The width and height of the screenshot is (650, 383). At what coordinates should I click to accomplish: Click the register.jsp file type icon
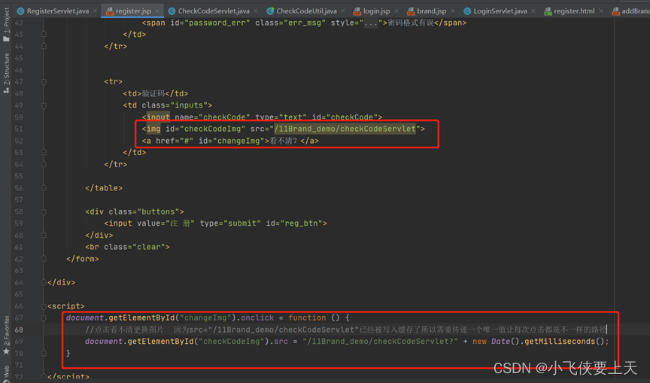point(109,11)
